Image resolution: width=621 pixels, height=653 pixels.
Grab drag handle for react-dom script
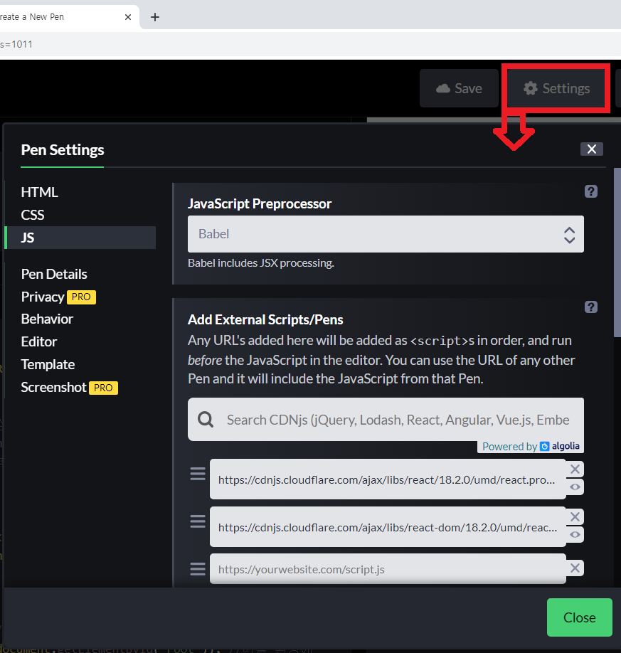198,521
